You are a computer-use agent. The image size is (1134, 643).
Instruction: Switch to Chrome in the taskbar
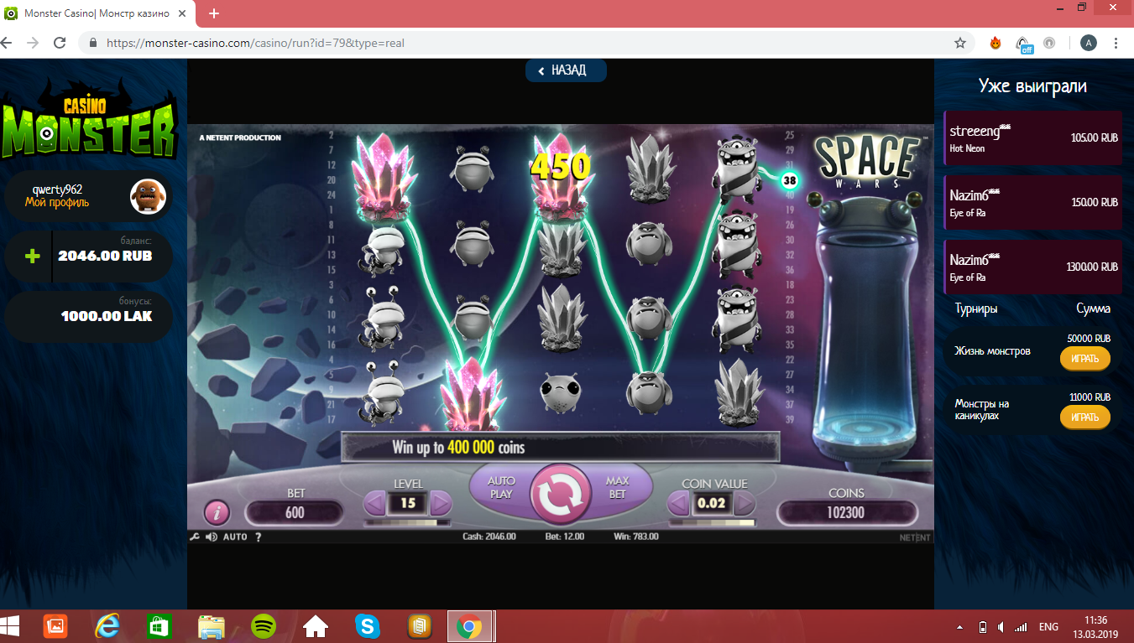tap(470, 626)
